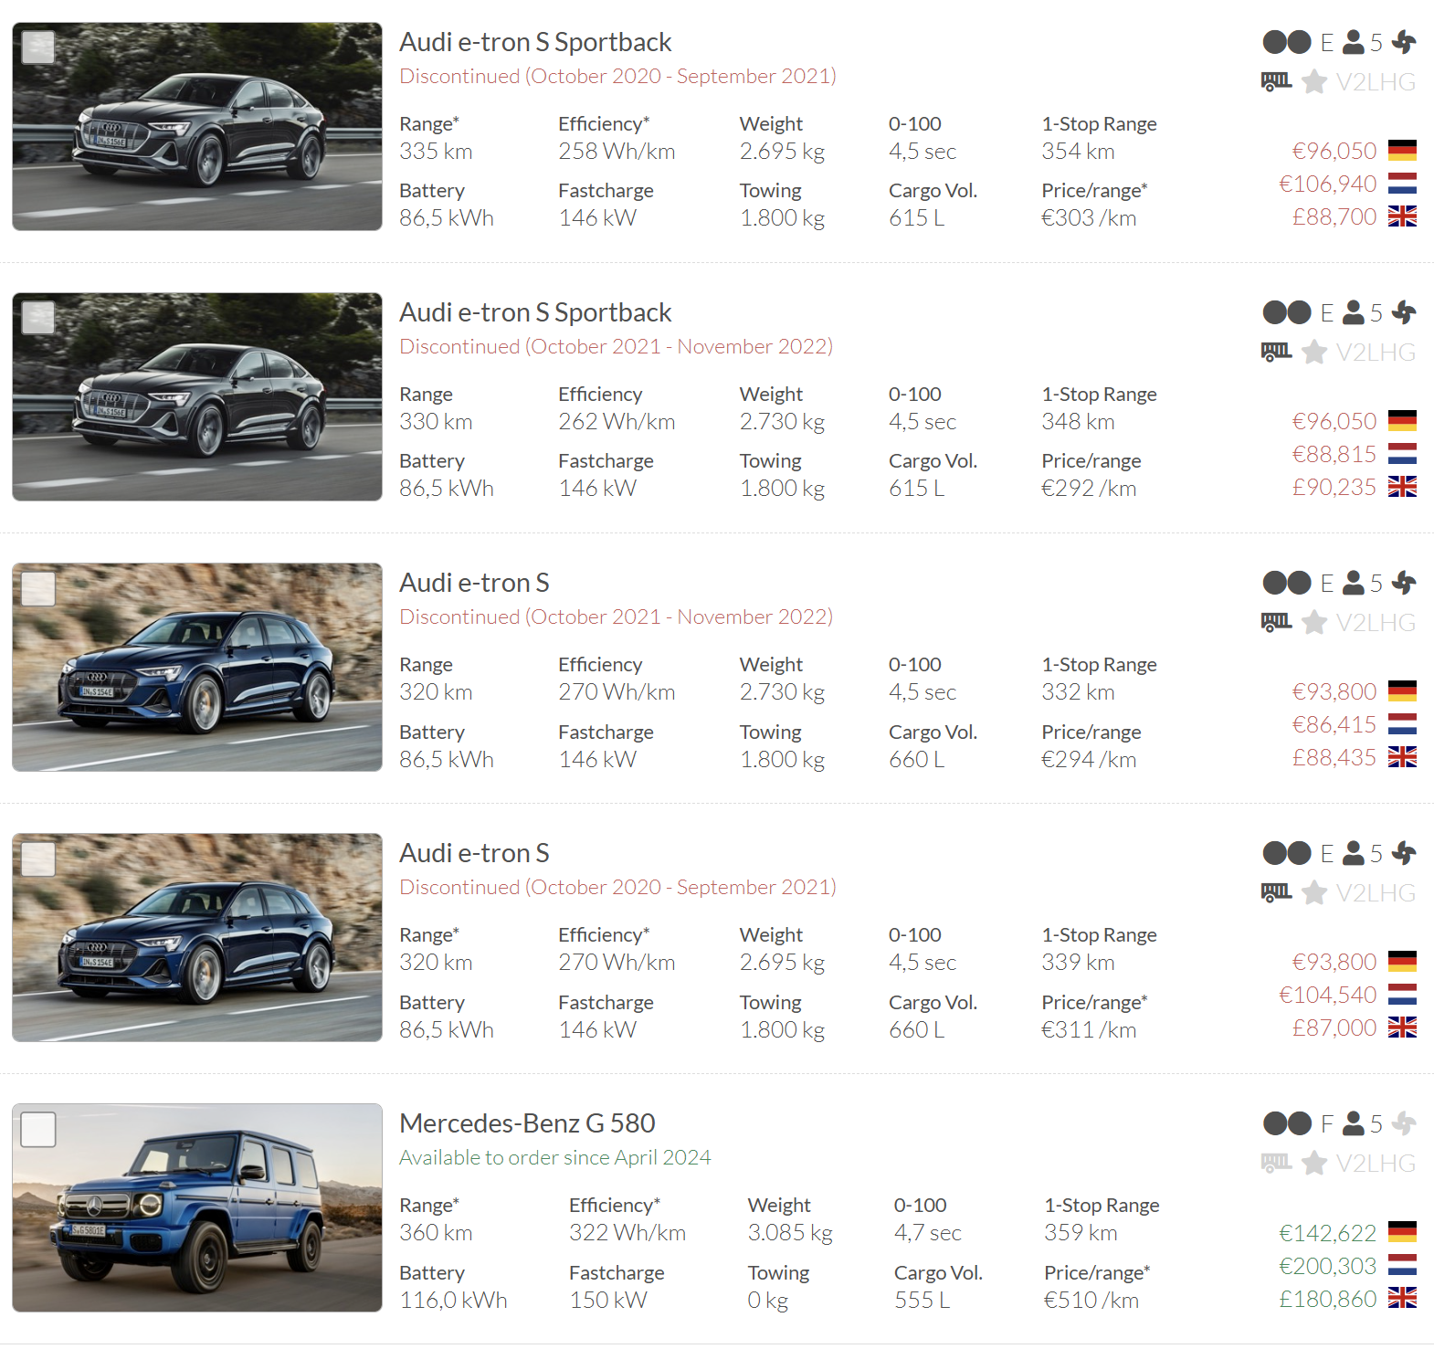Click segment letter F on G 580

click(1327, 1123)
